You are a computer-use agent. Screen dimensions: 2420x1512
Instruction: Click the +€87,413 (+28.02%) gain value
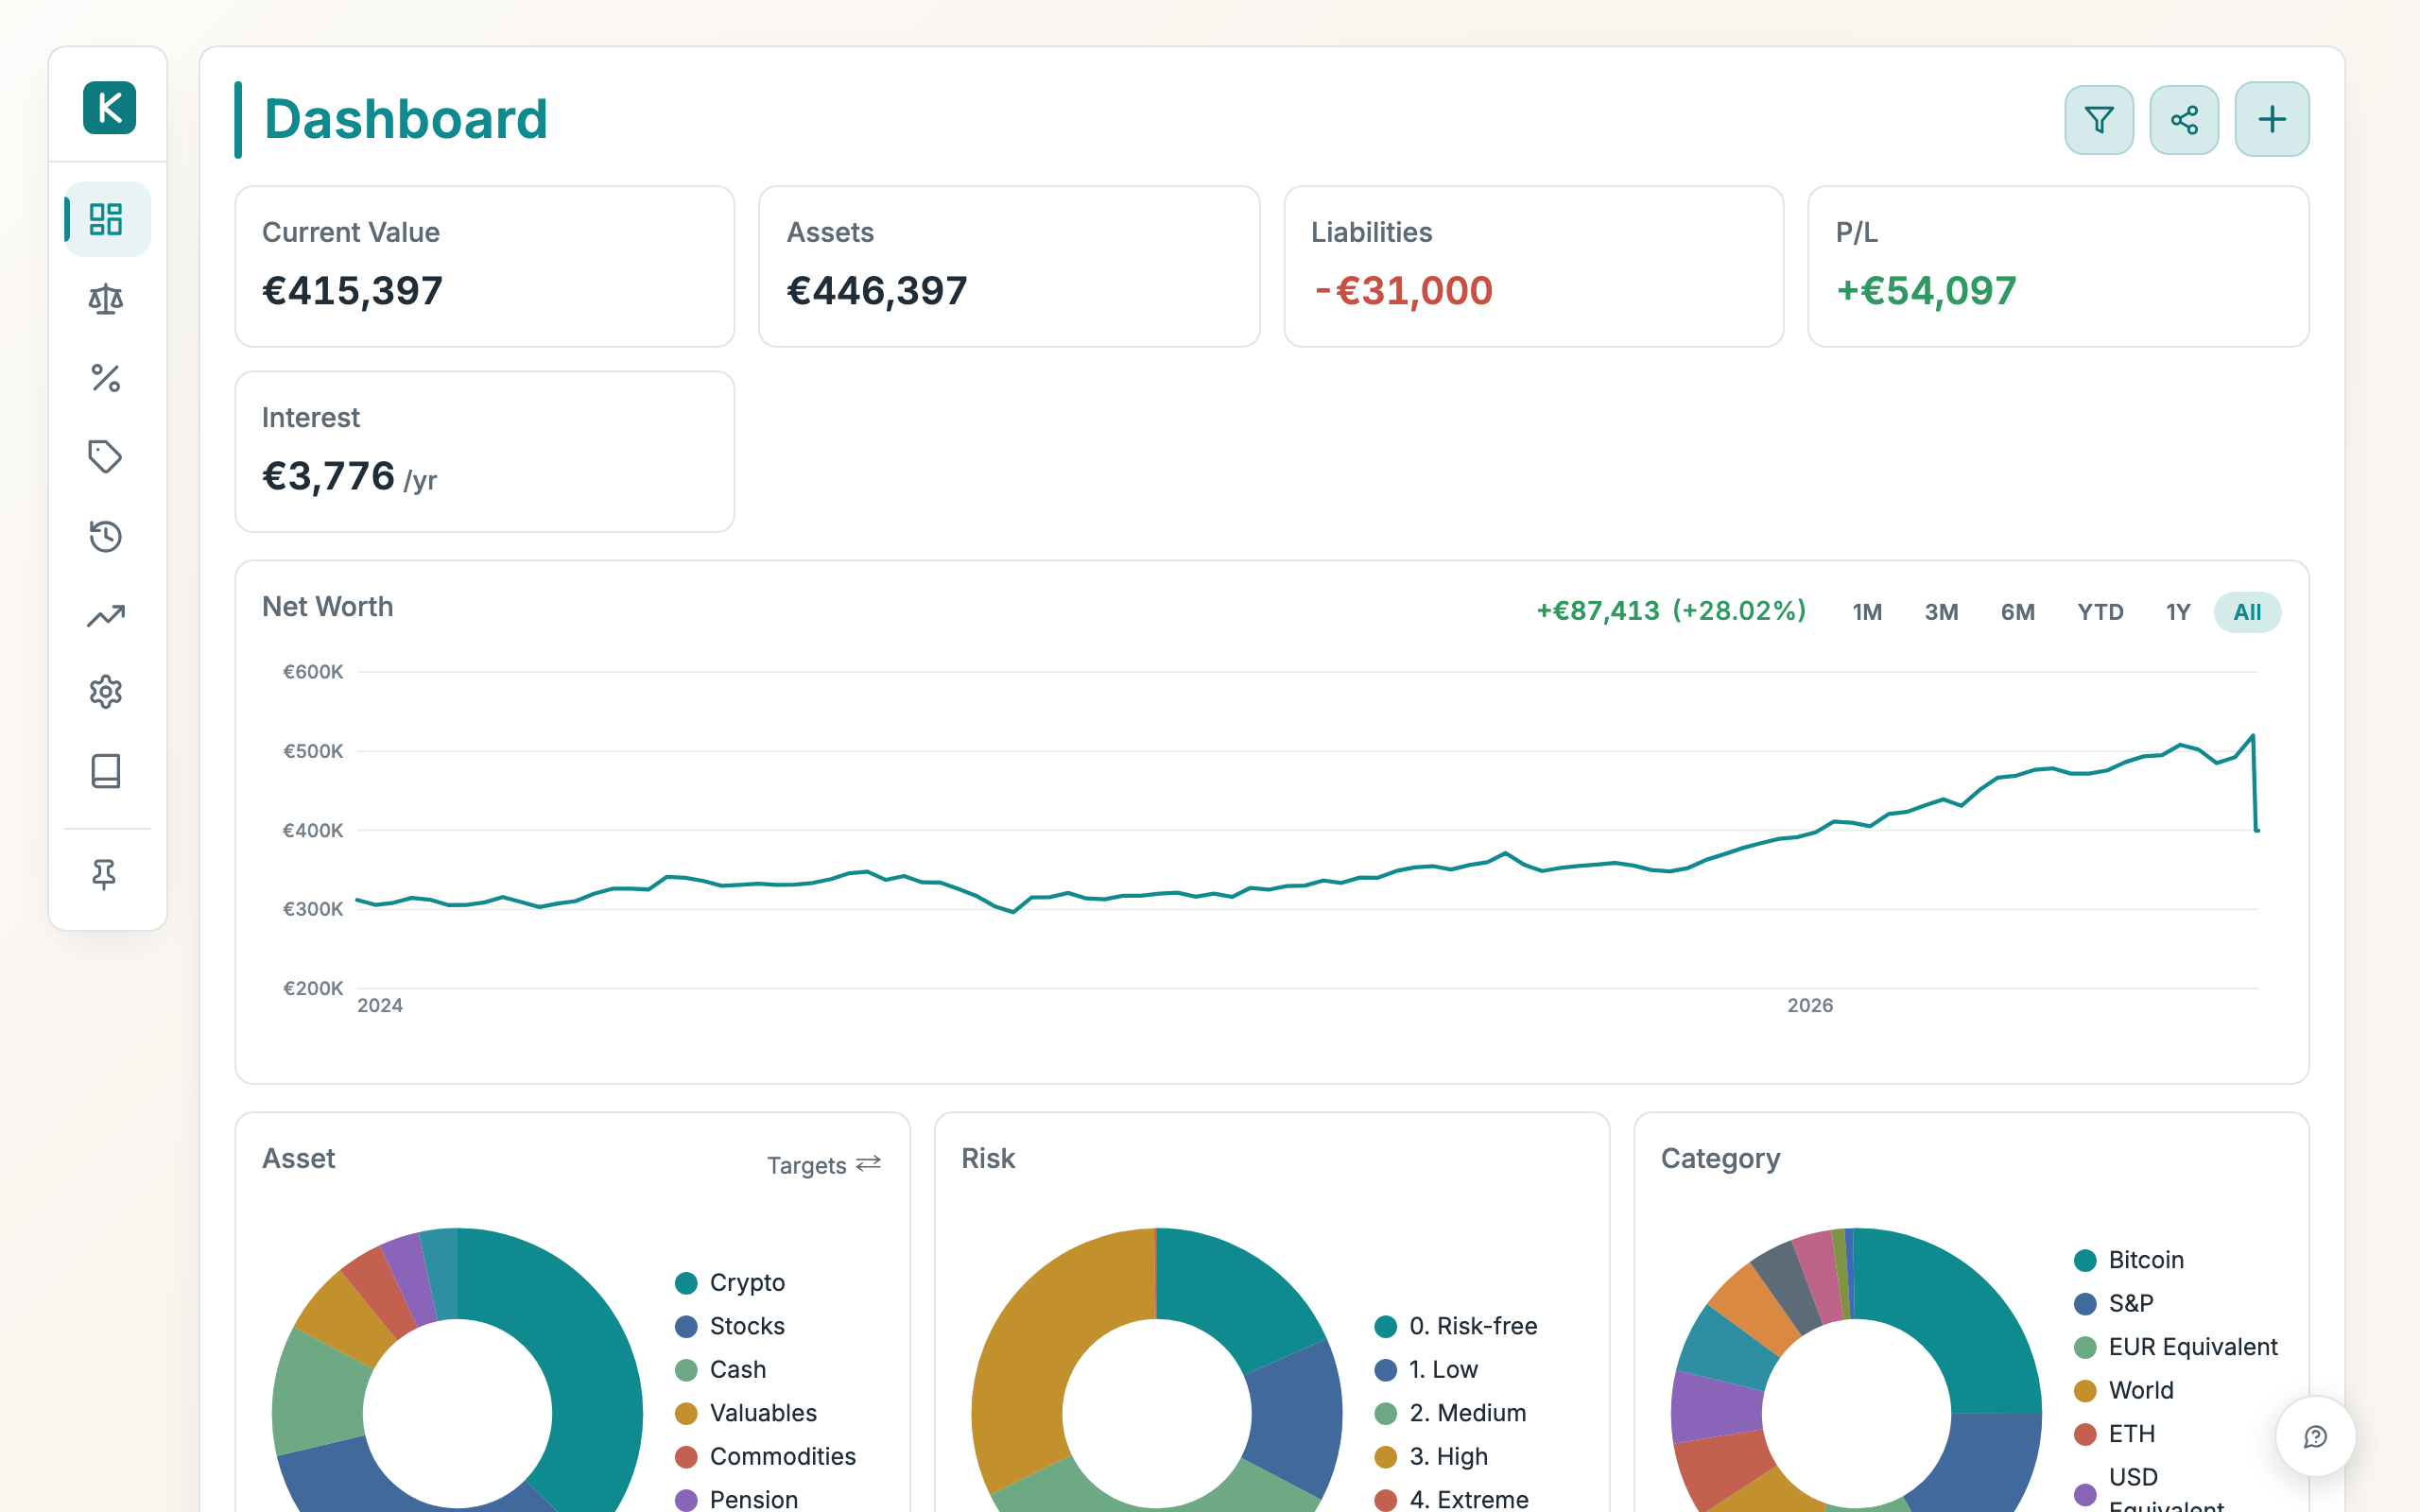pyautogui.click(x=1671, y=611)
